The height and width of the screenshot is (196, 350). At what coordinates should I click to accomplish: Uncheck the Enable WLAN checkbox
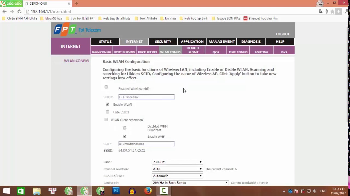coord(107,104)
